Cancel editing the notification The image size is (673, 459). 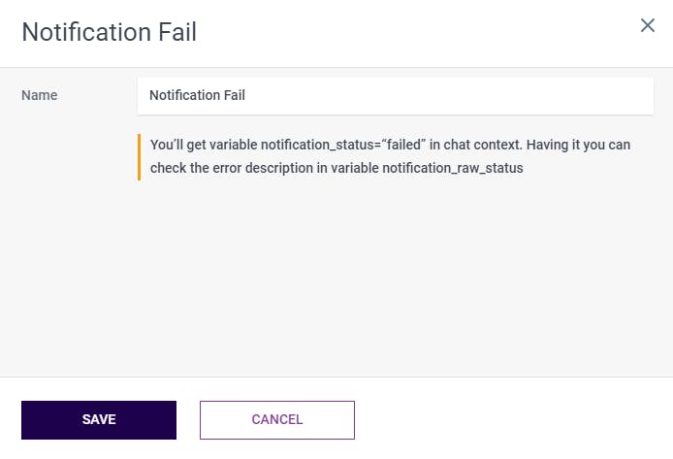coord(277,420)
